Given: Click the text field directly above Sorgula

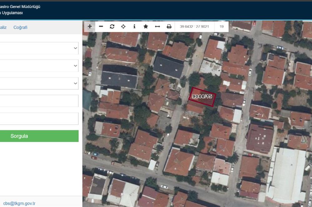Looking at the screenshot, I should pyautogui.click(x=39, y=119).
